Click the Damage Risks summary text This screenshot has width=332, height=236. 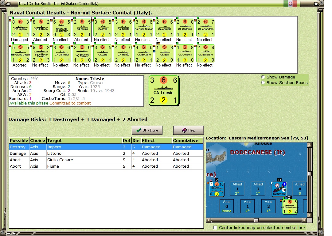pyautogui.click(x=78, y=119)
